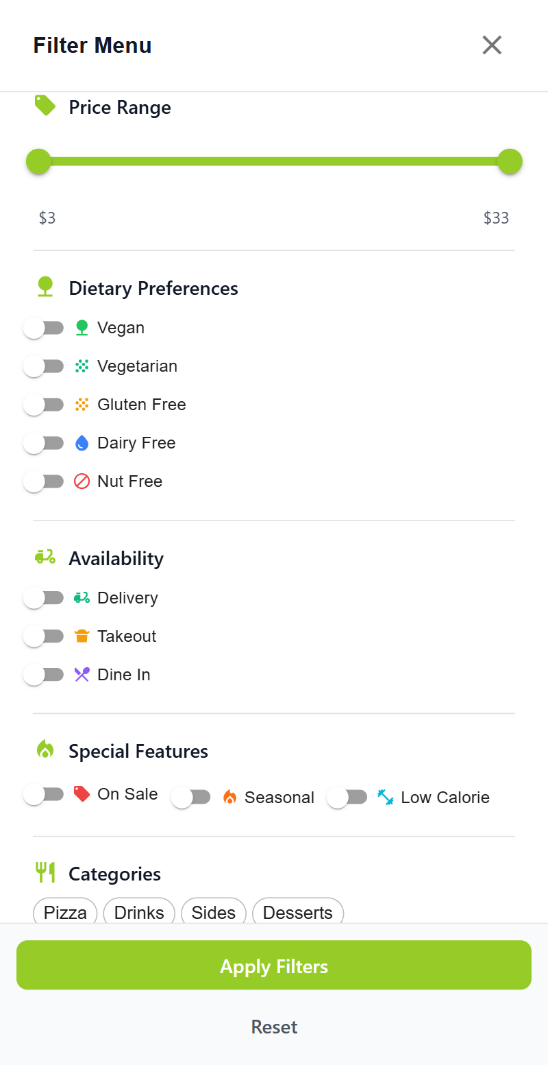This screenshot has height=1065, width=548.
Task: Select the Pizza category chip
Action: 65,912
